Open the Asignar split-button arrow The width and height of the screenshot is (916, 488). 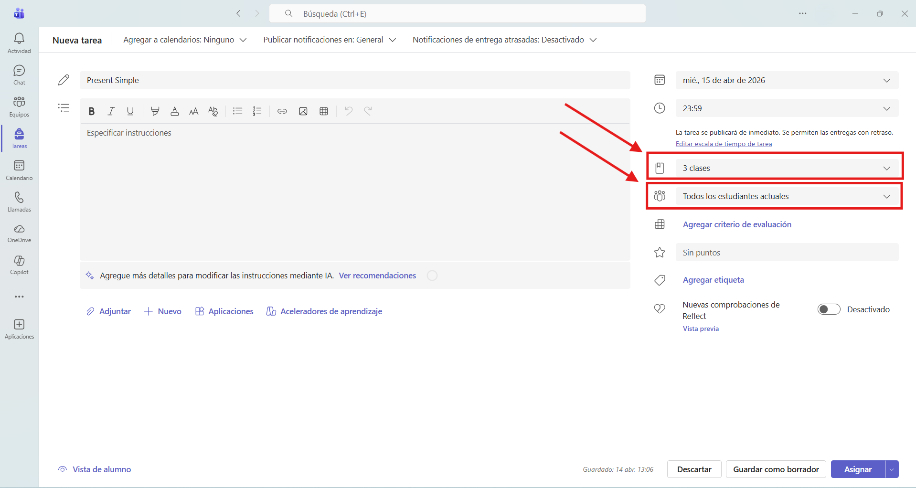[892, 469]
